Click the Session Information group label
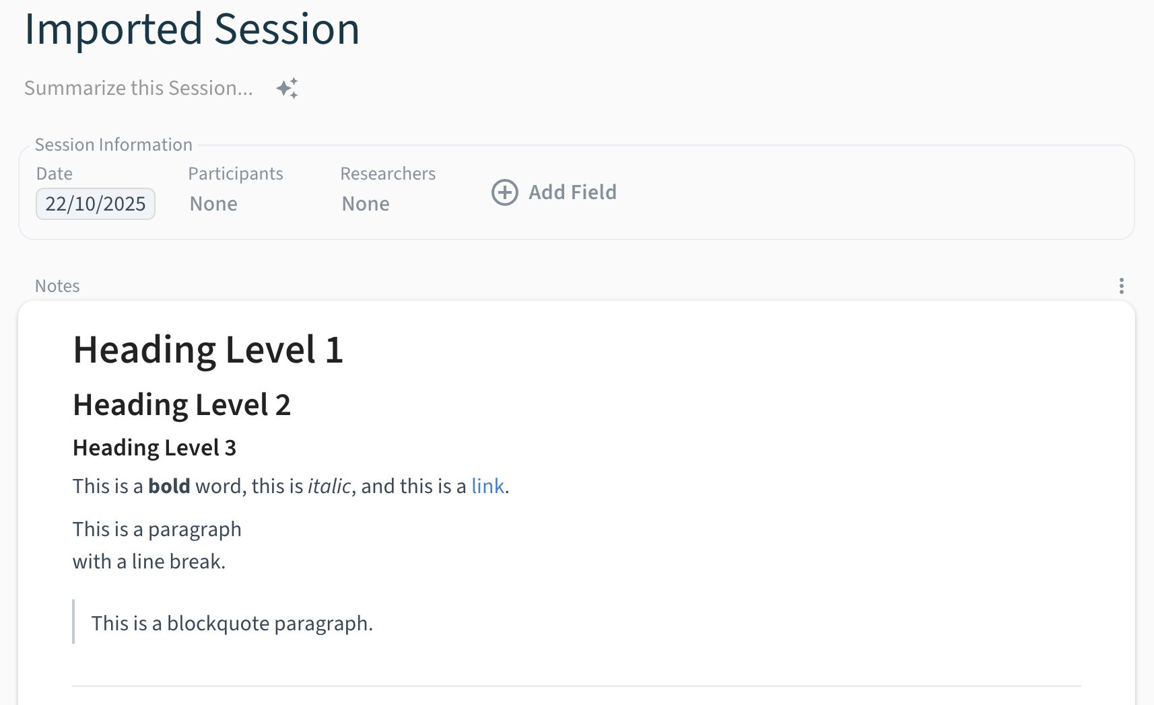 pyautogui.click(x=114, y=145)
